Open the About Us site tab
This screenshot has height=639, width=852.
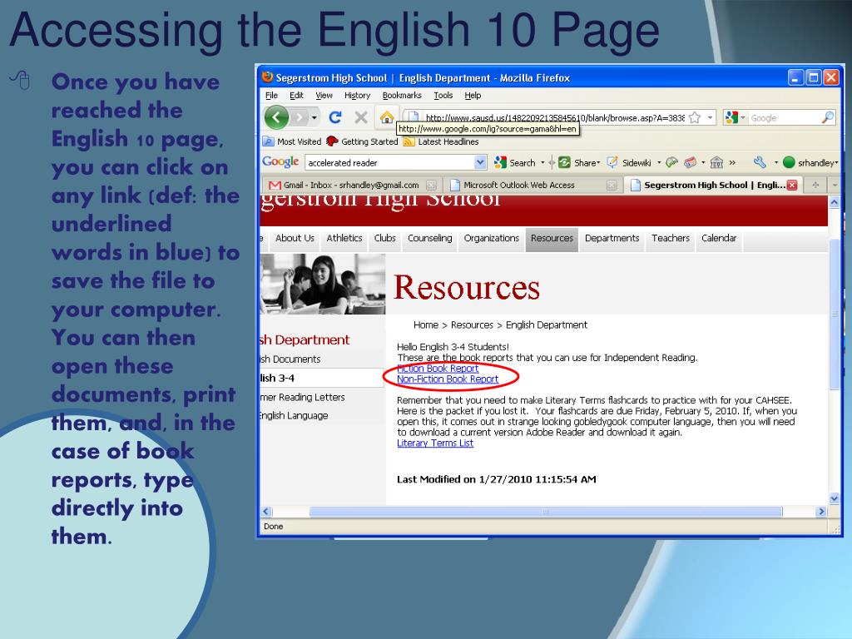[295, 239]
